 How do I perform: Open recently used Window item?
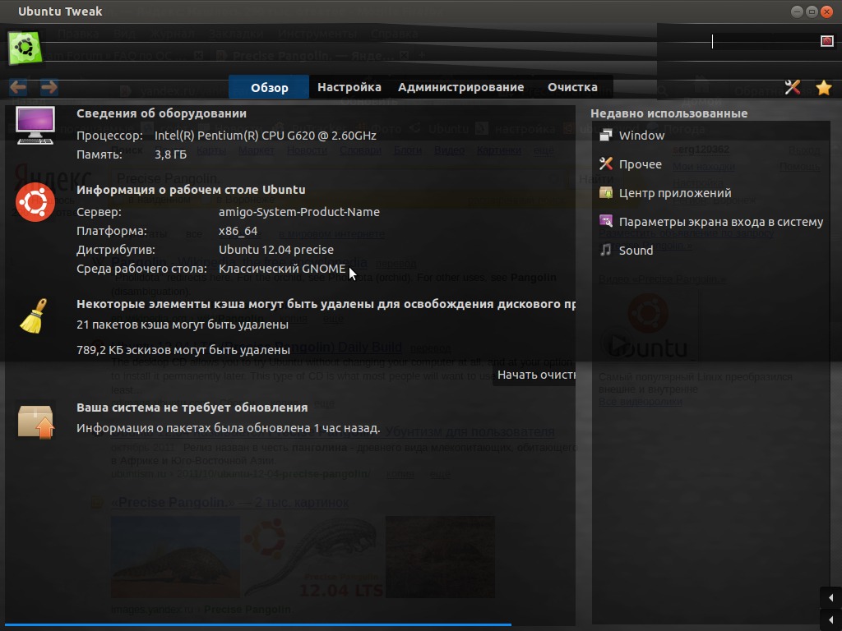click(x=641, y=136)
